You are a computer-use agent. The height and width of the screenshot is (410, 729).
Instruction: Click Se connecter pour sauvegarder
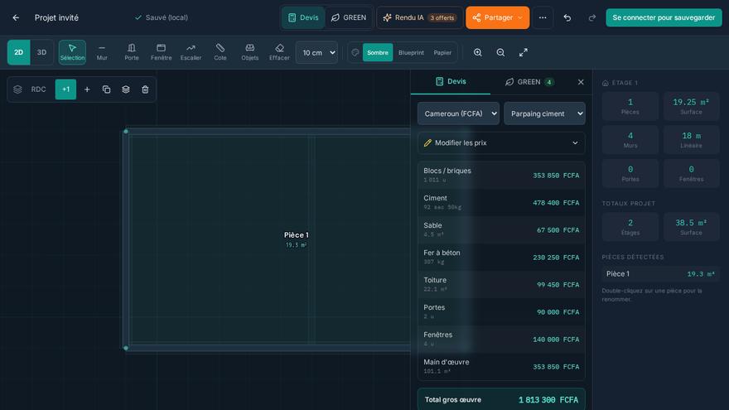tap(664, 17)
